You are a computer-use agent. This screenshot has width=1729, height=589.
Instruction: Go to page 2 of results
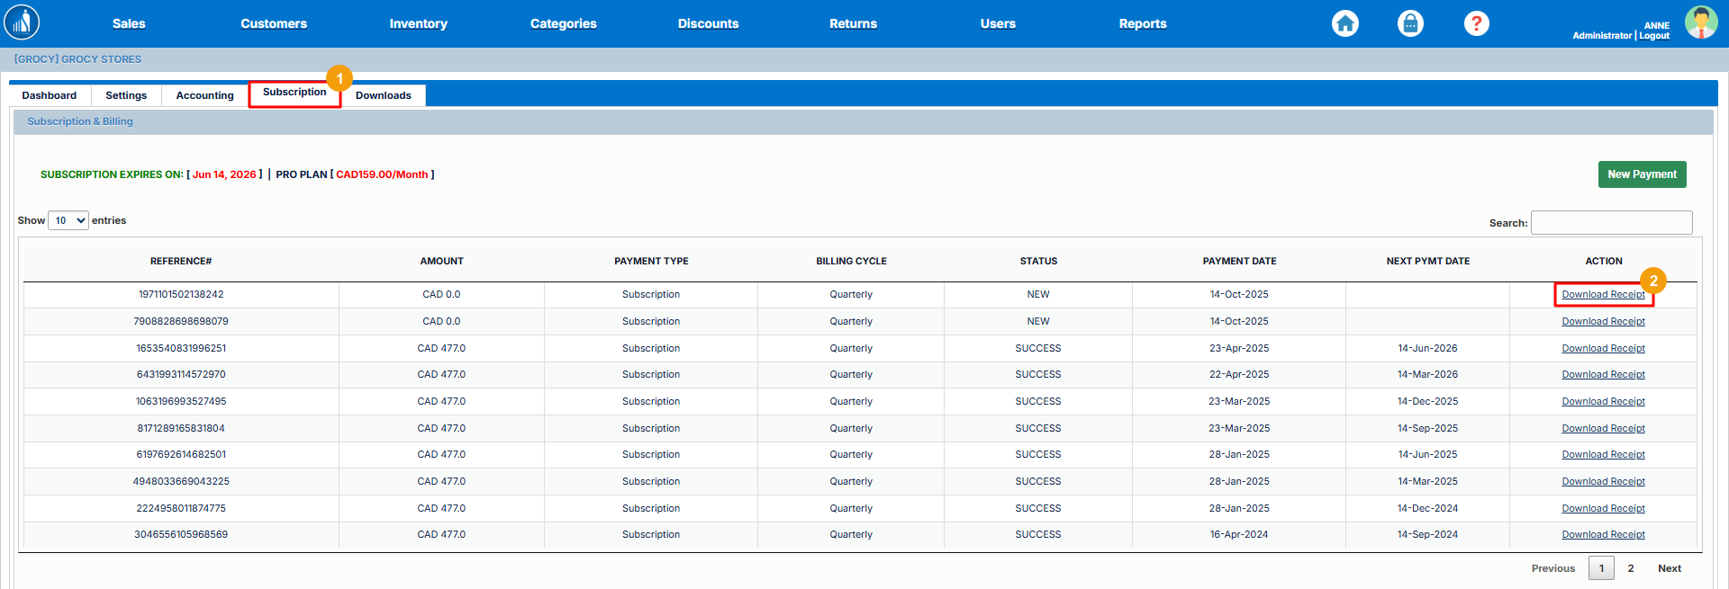(x=1630, y=568)
